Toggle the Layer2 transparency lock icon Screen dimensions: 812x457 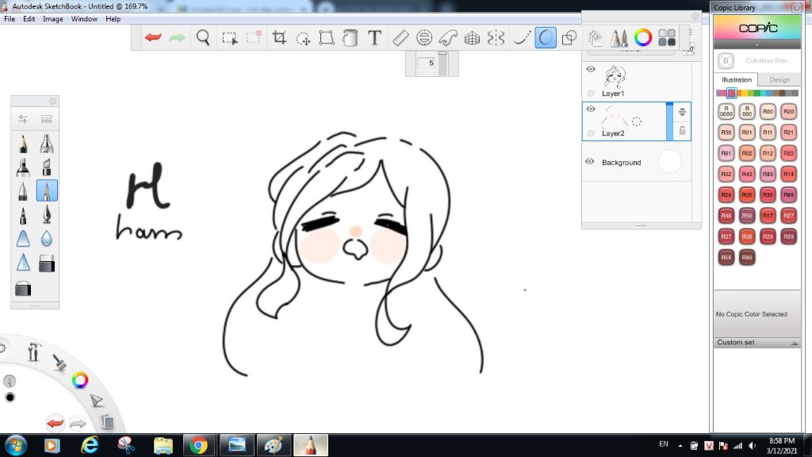point(683,131)
